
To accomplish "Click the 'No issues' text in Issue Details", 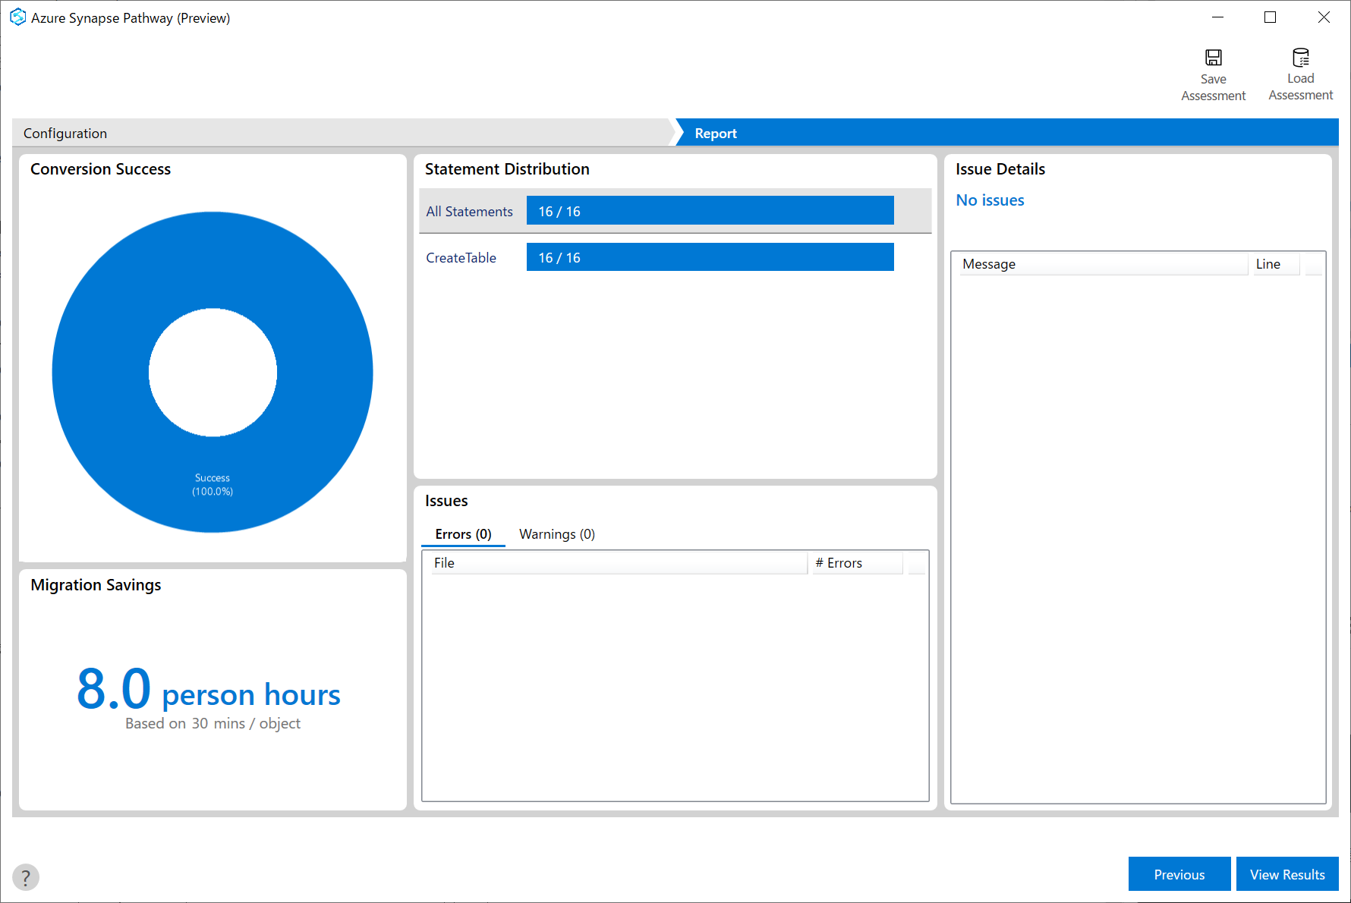I will pyautogui.click(x=990, y=200).
